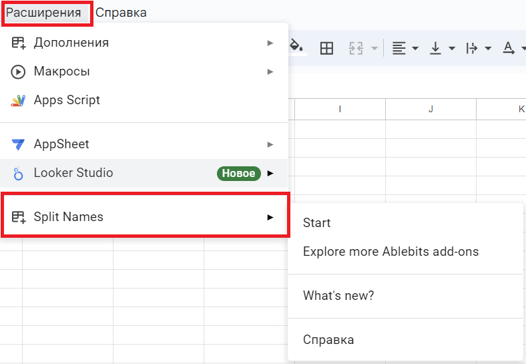The width and height of the screenshot is (526, 364).
Task: Click the AppSheet logo icon
Action: pyautogui.click(x=18, y=144)
